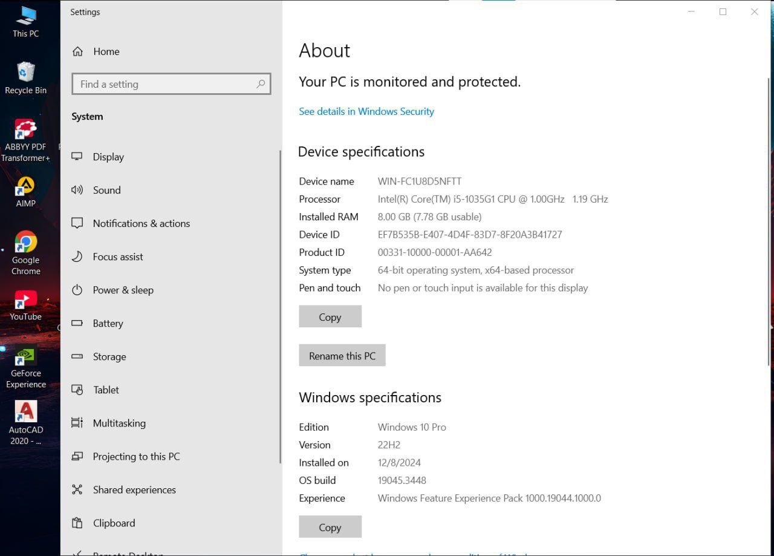This screenshot has height=556, width=774.
Task: Click the 8.00 GB installed RAM value
Action: point(429,217)
